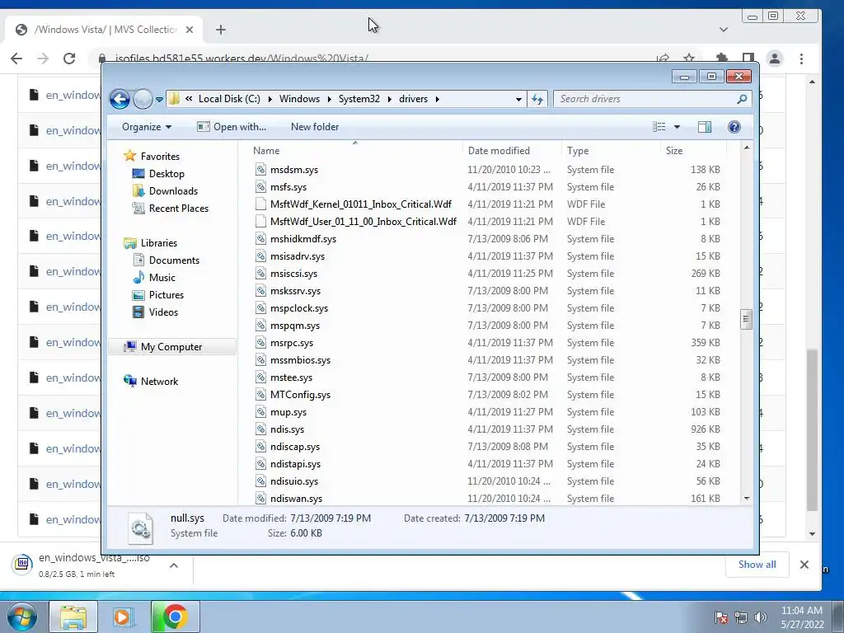Screen dimensions: 844x633
Task: Click System32 segment in address breadcrumb
Action: pos(359,99)
